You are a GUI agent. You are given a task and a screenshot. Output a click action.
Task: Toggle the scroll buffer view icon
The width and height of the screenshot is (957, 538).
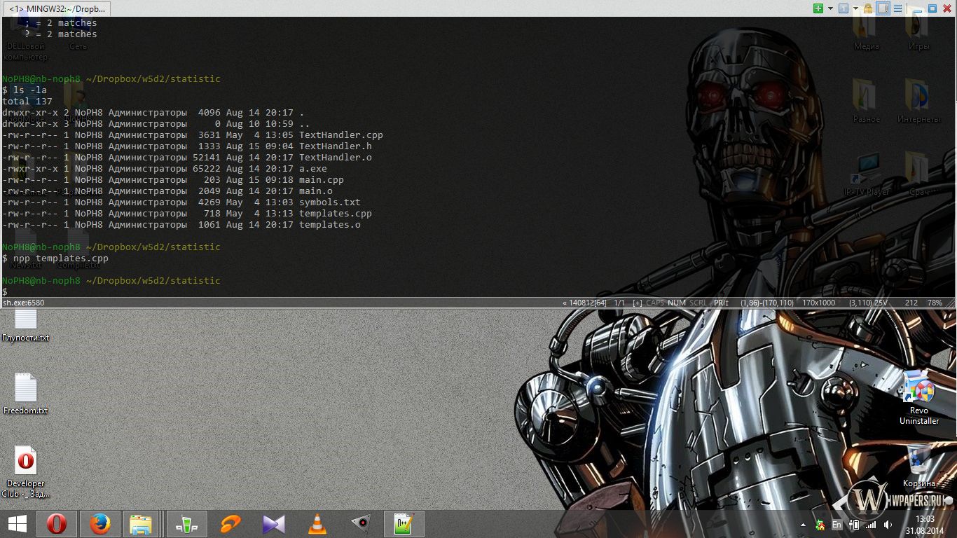click(x=883, y=8)
